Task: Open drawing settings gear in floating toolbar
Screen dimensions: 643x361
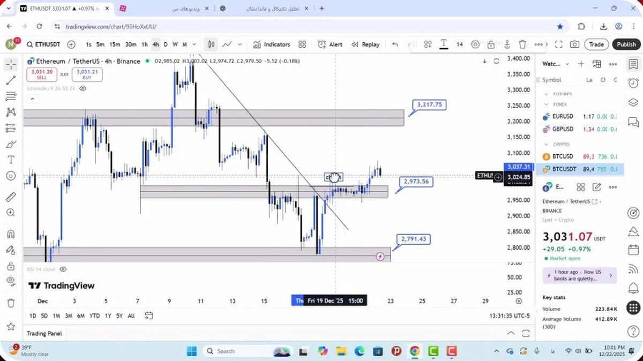Action: coord(475,44)
